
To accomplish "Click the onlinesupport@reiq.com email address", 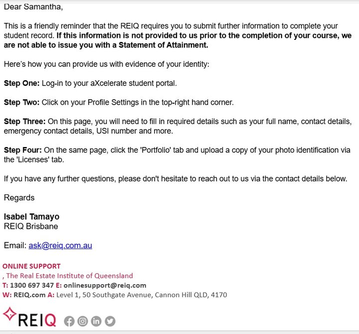I will click(x=105, y=285).
